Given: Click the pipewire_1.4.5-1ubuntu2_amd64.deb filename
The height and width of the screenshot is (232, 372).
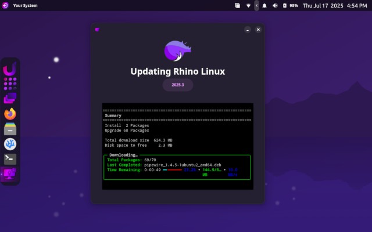Looking at the screenshot, I should (x=183, y=165).
